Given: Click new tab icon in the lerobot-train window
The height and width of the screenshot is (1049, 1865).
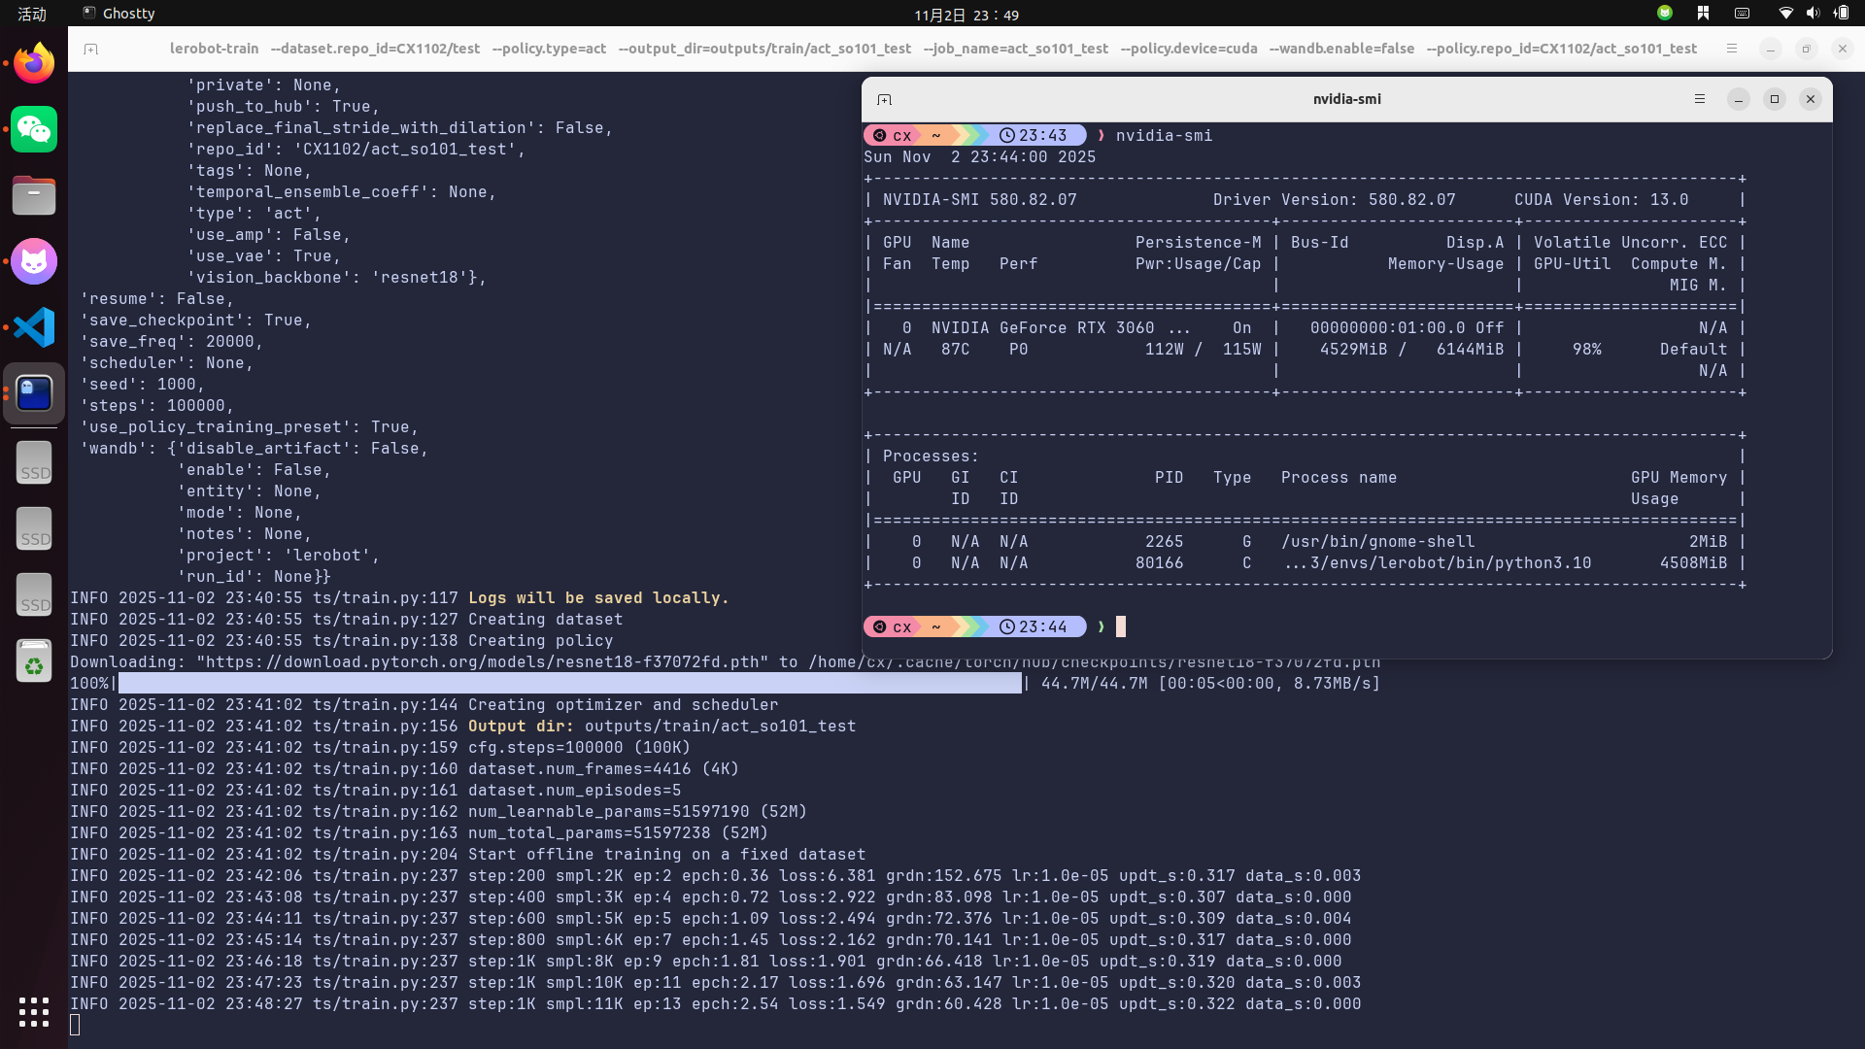Looking at the screenshot, I should [x=91, y=49].
